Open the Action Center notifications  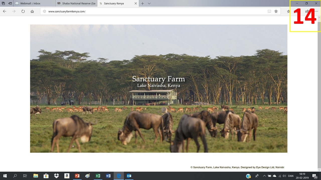[315, 176]
